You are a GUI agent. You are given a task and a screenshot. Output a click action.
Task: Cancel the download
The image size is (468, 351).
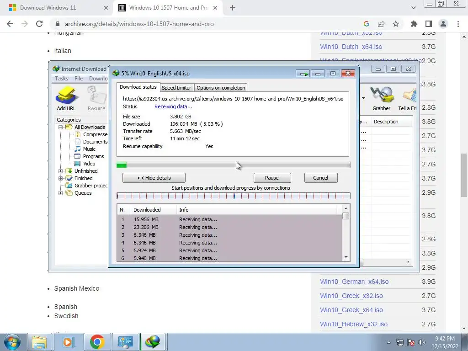coord(321,178)
